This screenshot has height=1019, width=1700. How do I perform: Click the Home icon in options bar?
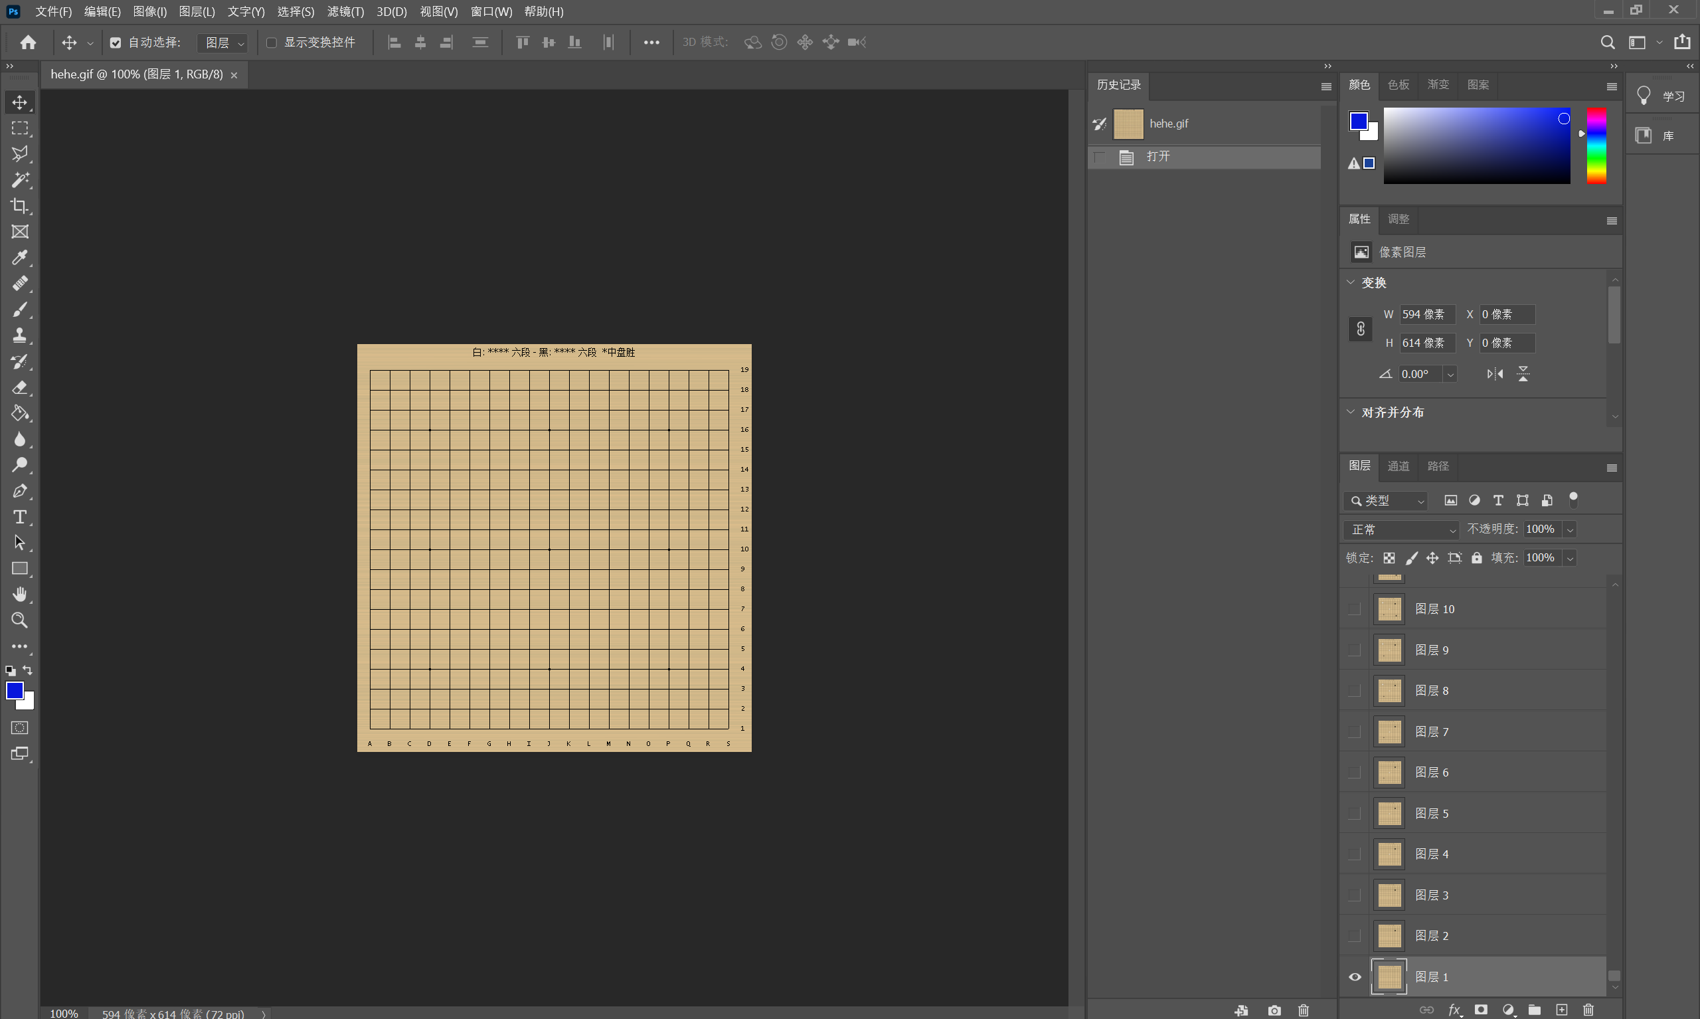28,43
